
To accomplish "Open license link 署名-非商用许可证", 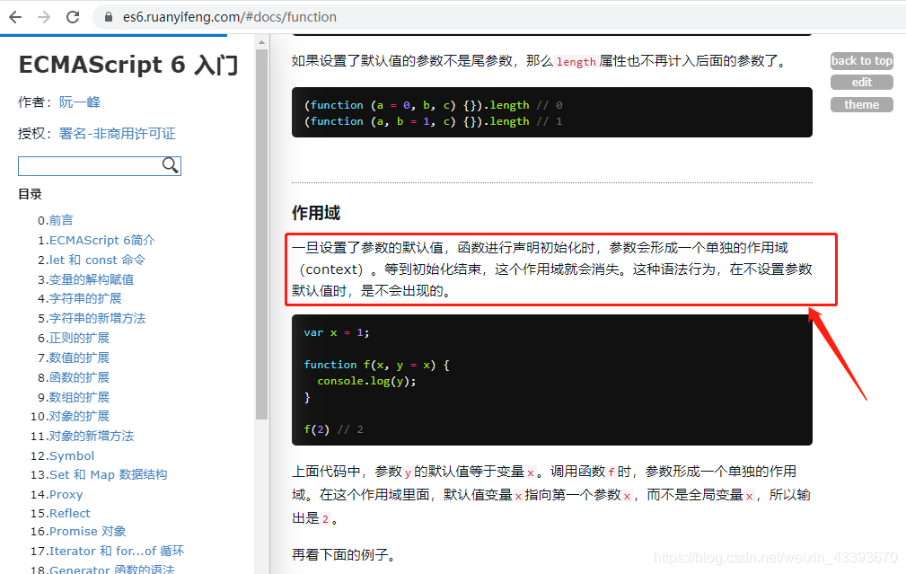I will tap(118, 134).
